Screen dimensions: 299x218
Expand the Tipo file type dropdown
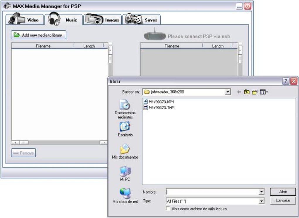tap(261, 201)
